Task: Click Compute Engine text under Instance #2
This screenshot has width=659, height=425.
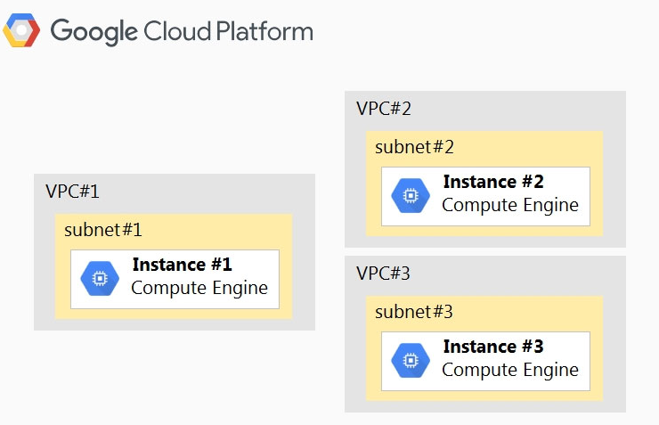Action: [x=510, y=206]
